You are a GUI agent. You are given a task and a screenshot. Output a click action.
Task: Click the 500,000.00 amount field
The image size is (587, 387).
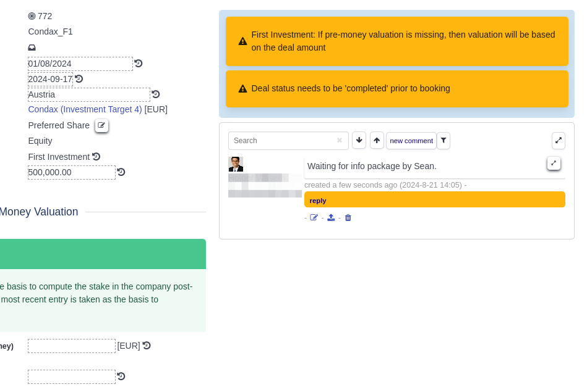tap(71, 172)
